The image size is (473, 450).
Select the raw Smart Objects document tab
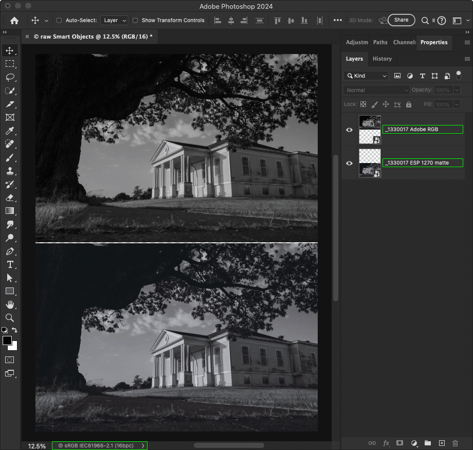click(x=93, y=37)
